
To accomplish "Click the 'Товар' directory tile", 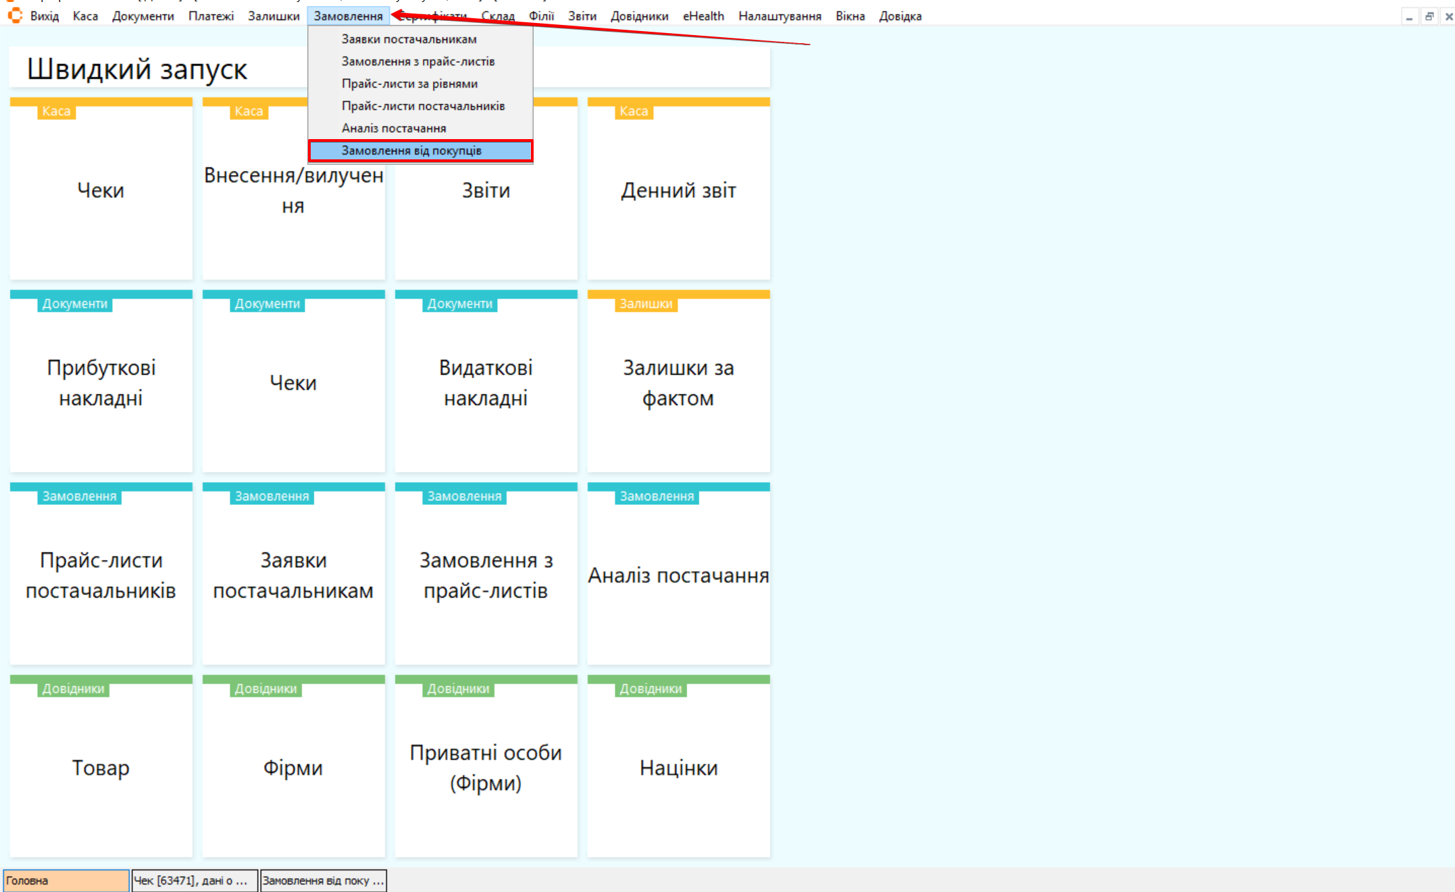I will click(101, 767).
